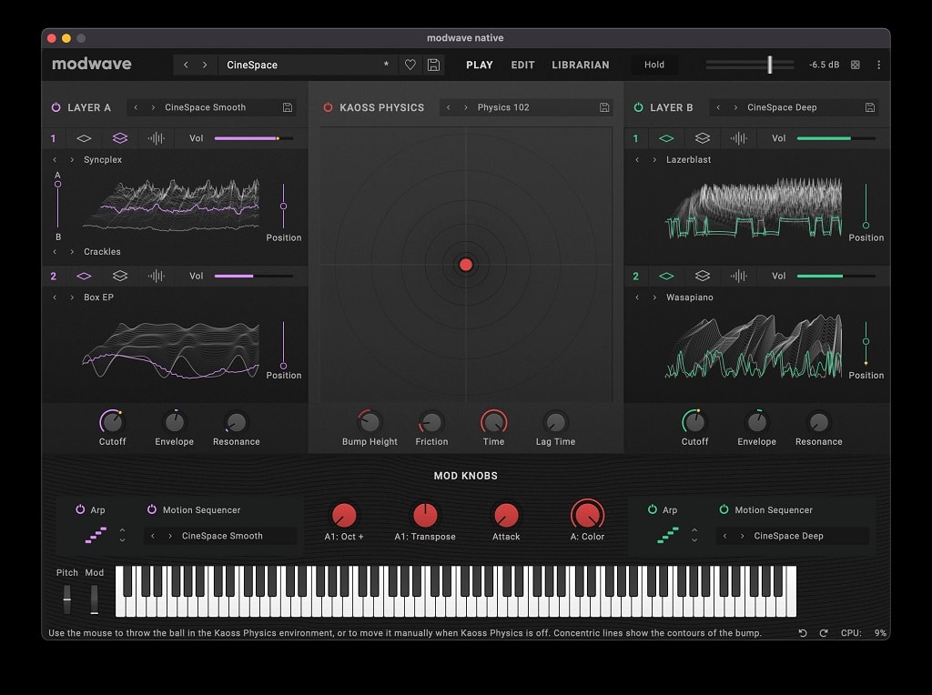
Task: Click the A: Color mod knob
Action: 587,514
